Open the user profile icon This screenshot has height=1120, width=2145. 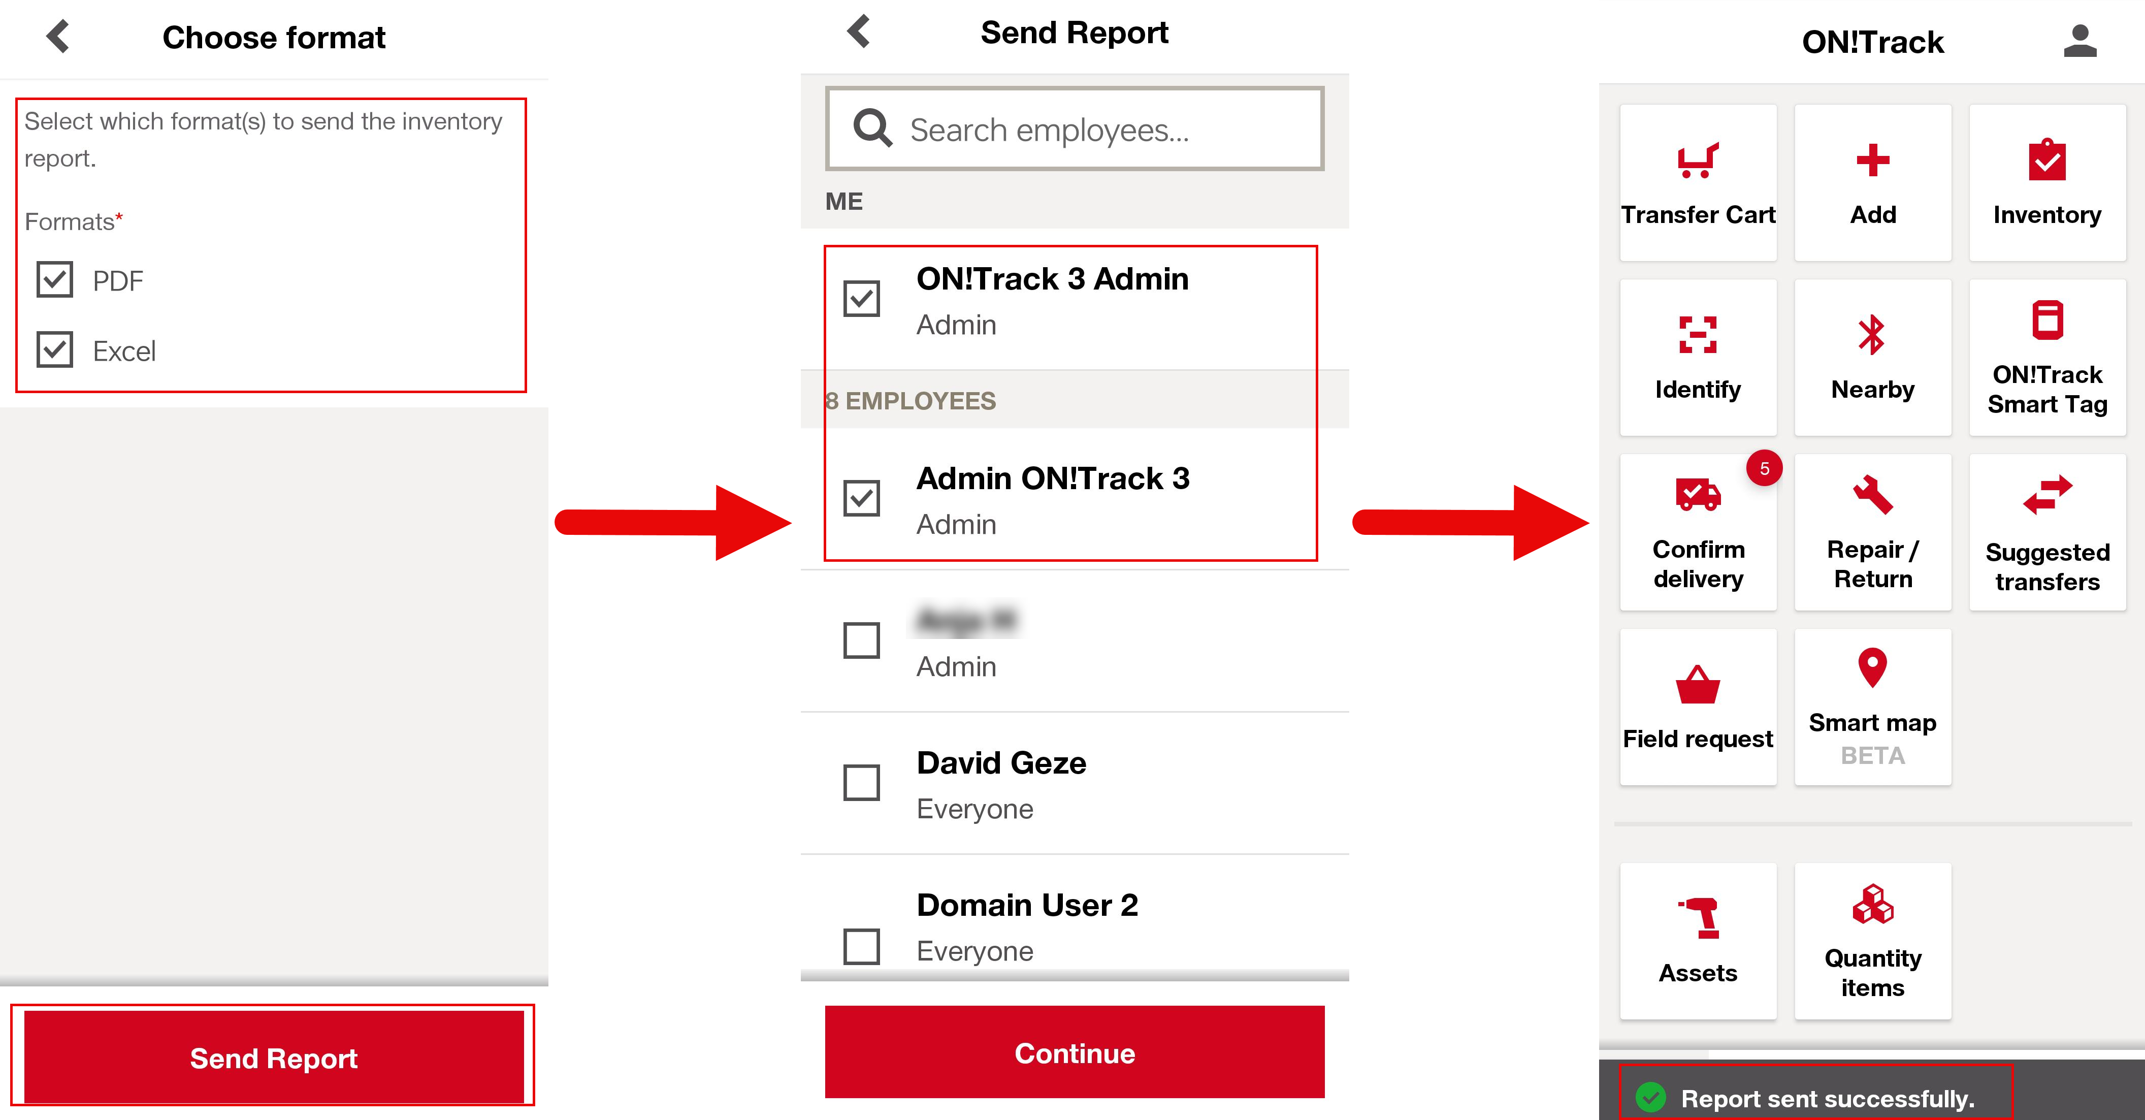coord(2079,41)
